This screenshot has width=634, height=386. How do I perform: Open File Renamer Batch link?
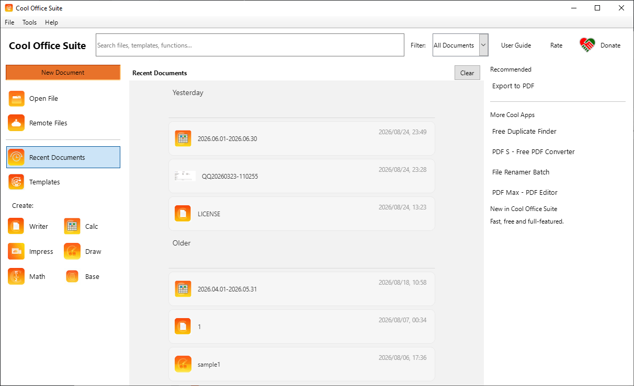click(x=521, y=172)
